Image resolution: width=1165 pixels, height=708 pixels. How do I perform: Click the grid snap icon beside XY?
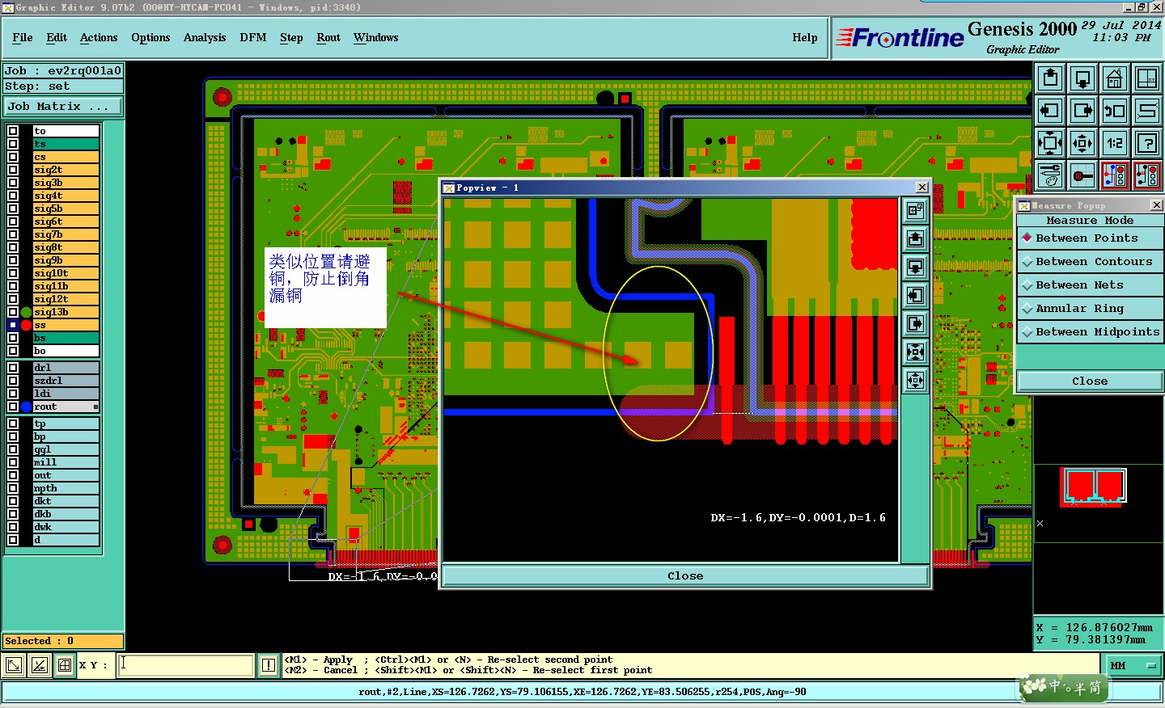click(x=65, y=665)
